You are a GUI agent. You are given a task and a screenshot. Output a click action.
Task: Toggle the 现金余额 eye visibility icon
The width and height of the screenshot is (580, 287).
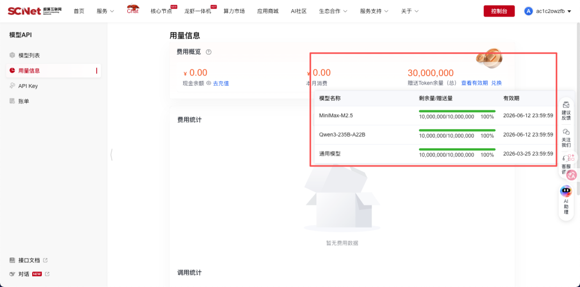point(208,83)
